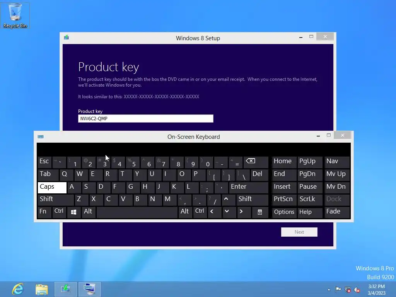
Task: Tap the left arrow key on the on-screen keyboard
Action: click(x=215, y=212)
